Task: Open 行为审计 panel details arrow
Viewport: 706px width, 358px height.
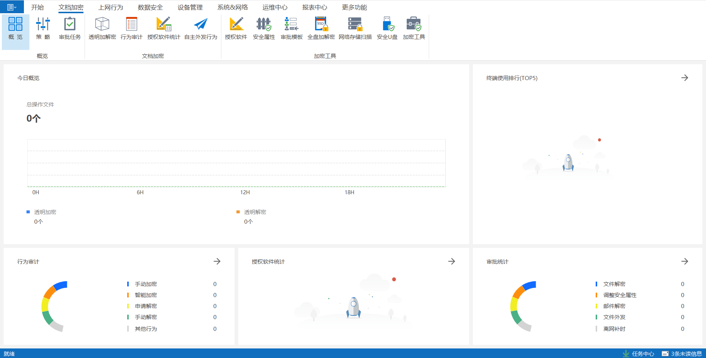Action: (x=217, y=261)
